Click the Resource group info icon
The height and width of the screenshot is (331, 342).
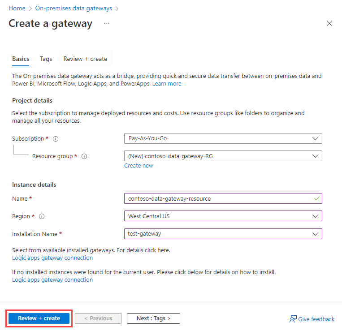[84, 156]
